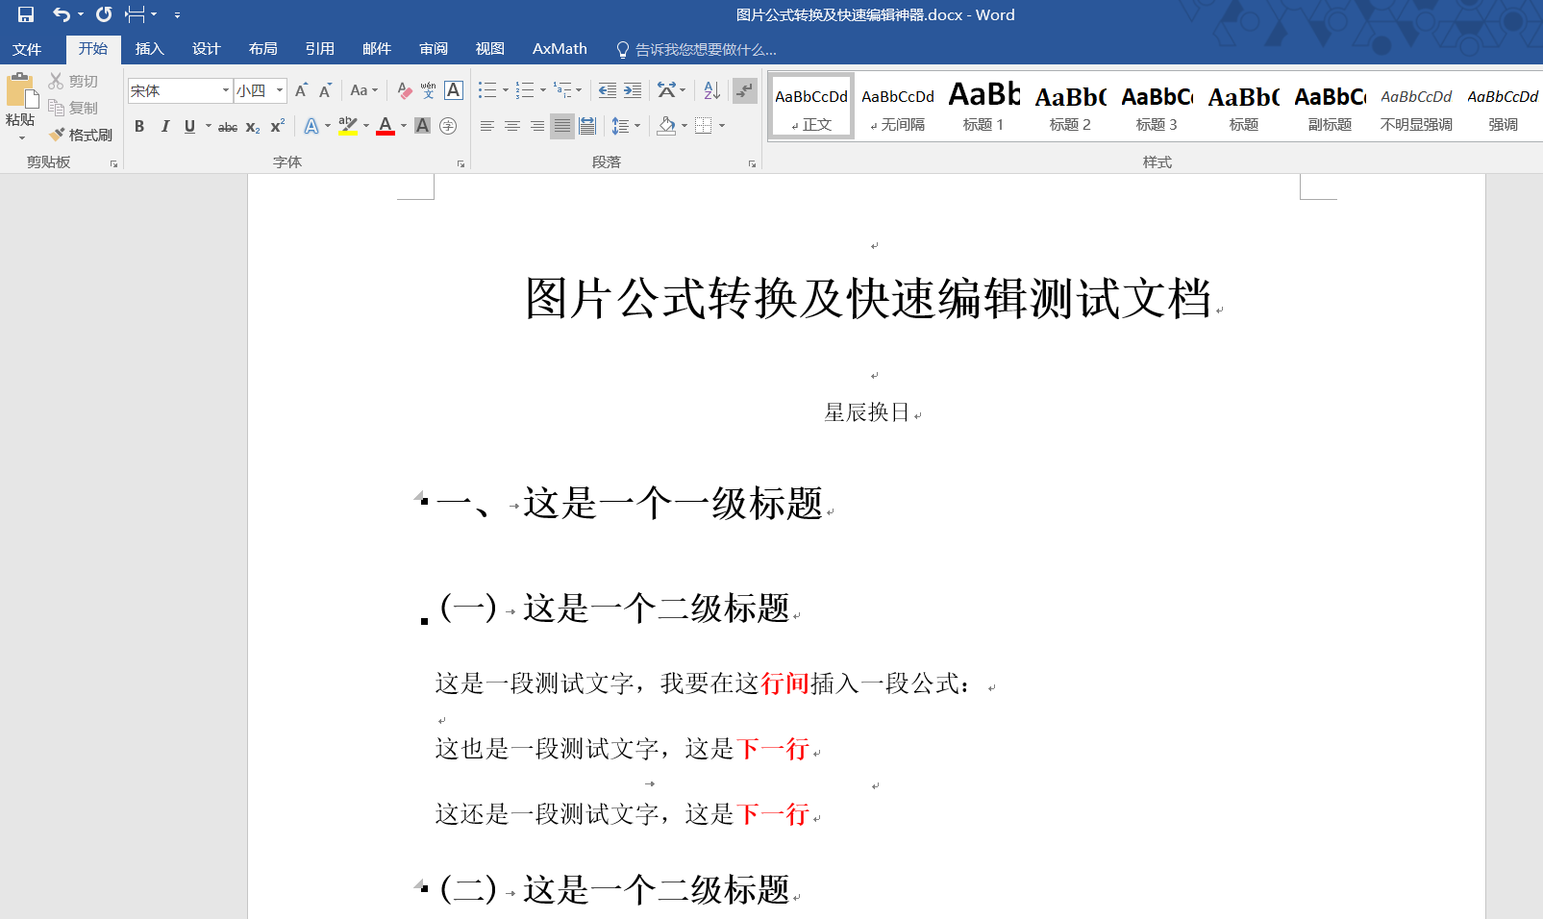The width and height of the screenshot is (1543, 919).
Task: Activate the 格式刷 format painter
Action: click(82, 135)
